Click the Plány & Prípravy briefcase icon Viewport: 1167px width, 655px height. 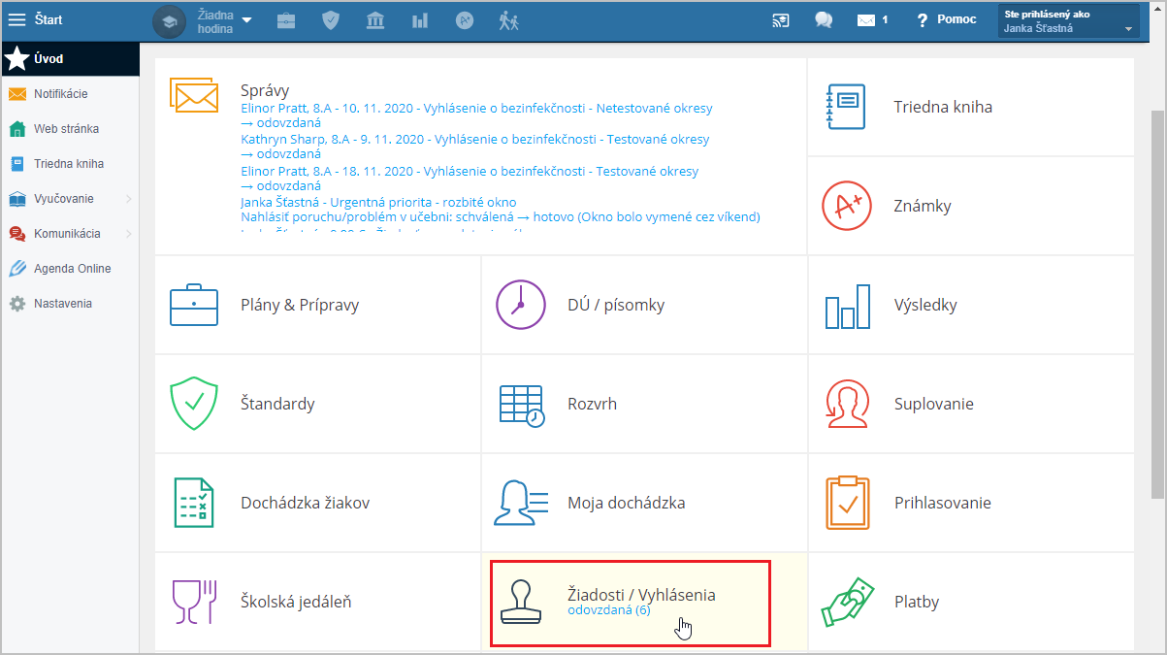tap(194, 305)
